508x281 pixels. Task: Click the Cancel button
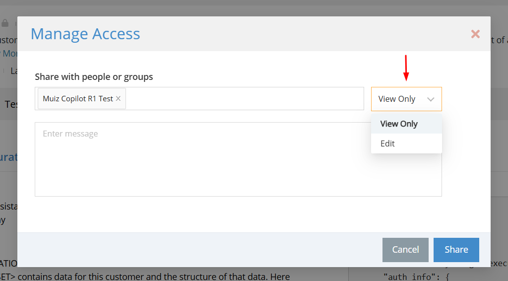click(x=405, y=250)
